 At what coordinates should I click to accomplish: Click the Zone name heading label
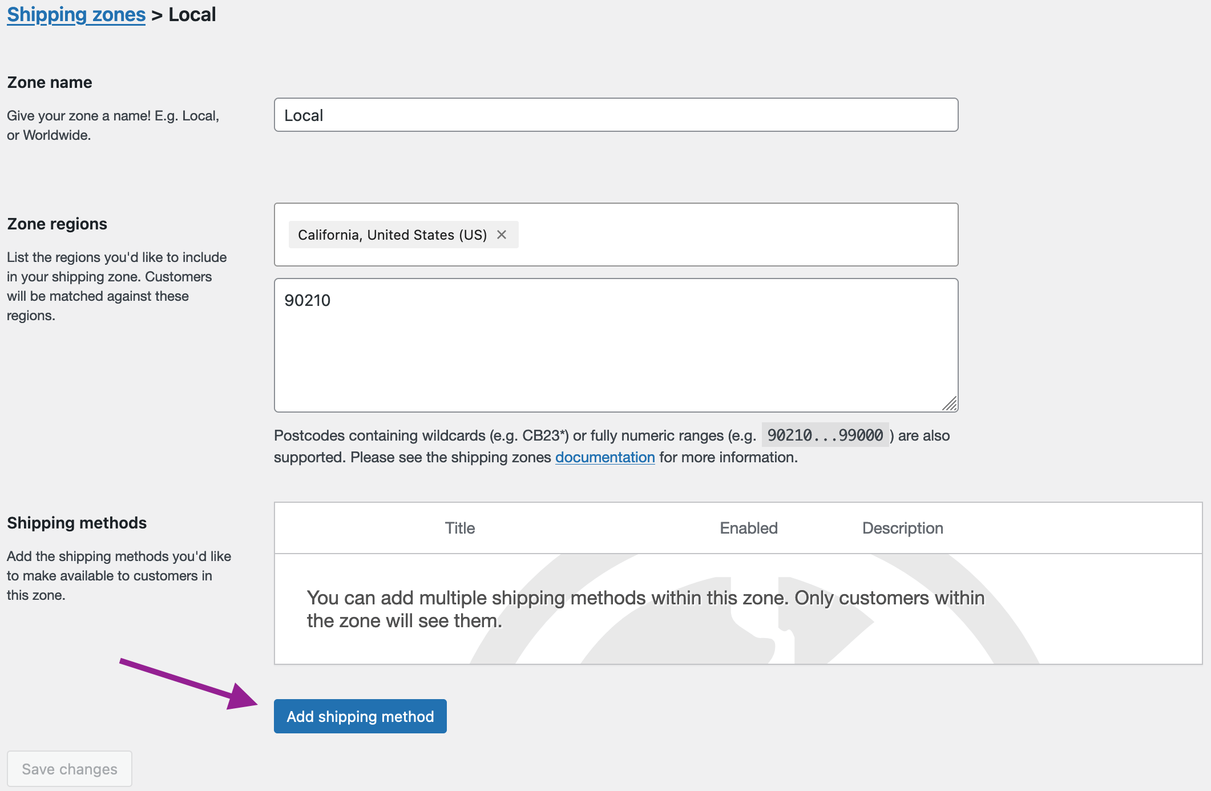click(x=49, y=82)
